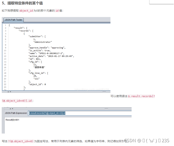
Task: Click the split-pane arrows above the JSON Path Expression row
Action: point(12,109)
